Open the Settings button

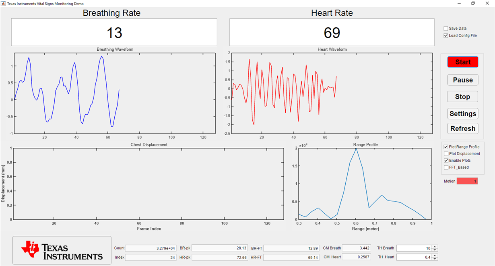pyautogui.click(x=463, y=113)
